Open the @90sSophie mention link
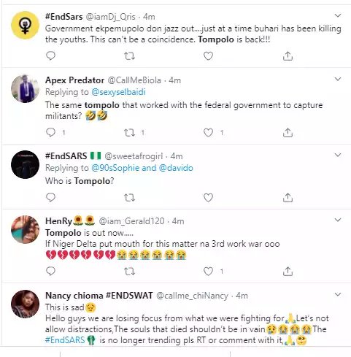Image resolution: width=351 pixels, height=357 pixels. (115, 168)
